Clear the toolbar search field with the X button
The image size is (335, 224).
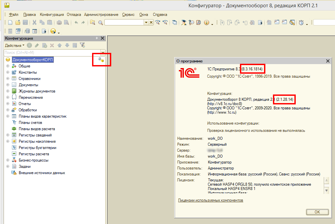(x=151, y=22)
